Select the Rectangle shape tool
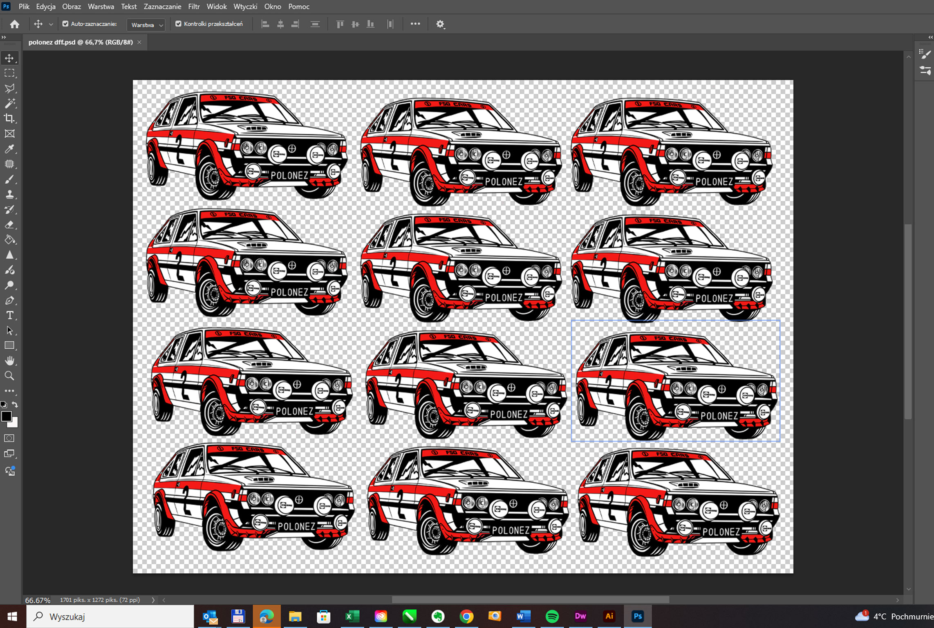The image size is (934, 628). [9, 345]
